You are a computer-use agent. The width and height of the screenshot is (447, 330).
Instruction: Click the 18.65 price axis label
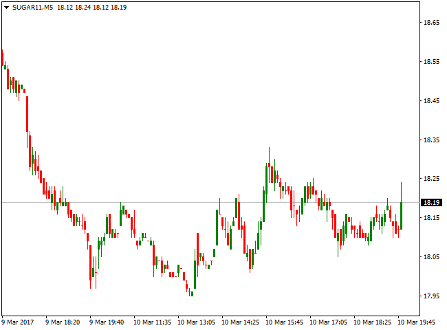[x=432, y=23]
